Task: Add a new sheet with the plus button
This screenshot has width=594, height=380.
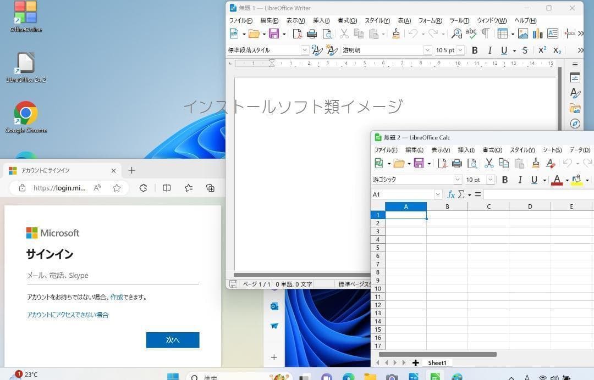Action: (415, 362)
